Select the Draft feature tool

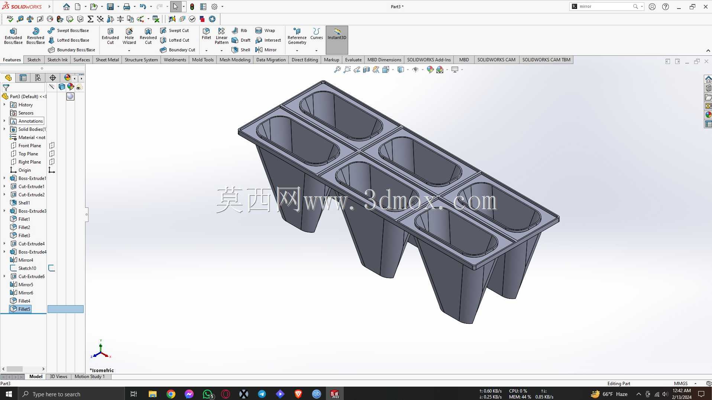(x=241, y=40)
